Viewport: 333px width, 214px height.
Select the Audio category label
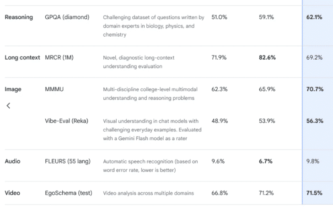pyautogui.click(x=12, y=161)
